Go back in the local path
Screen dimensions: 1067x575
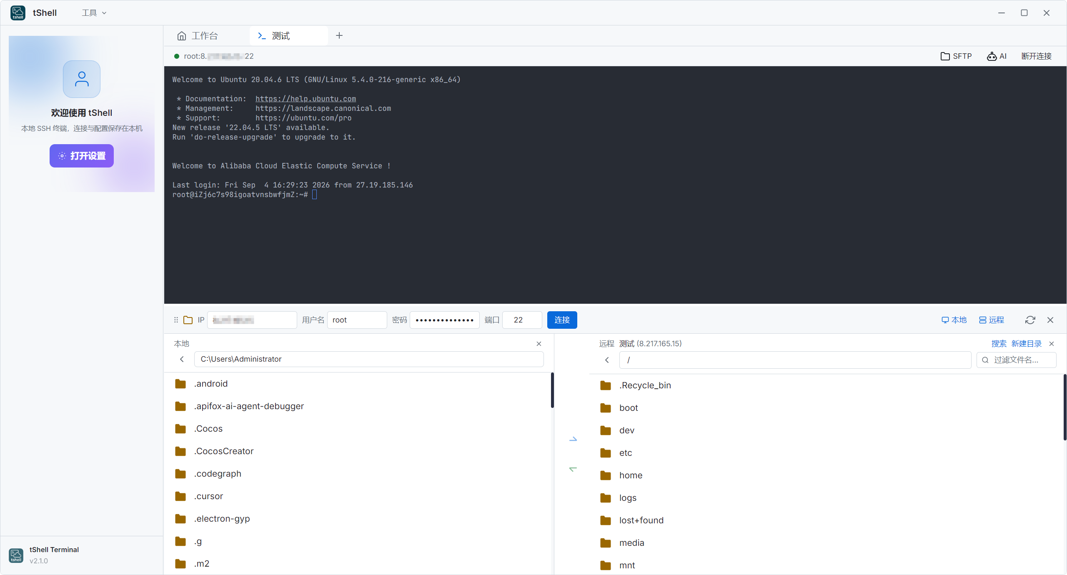coord(182,359)
